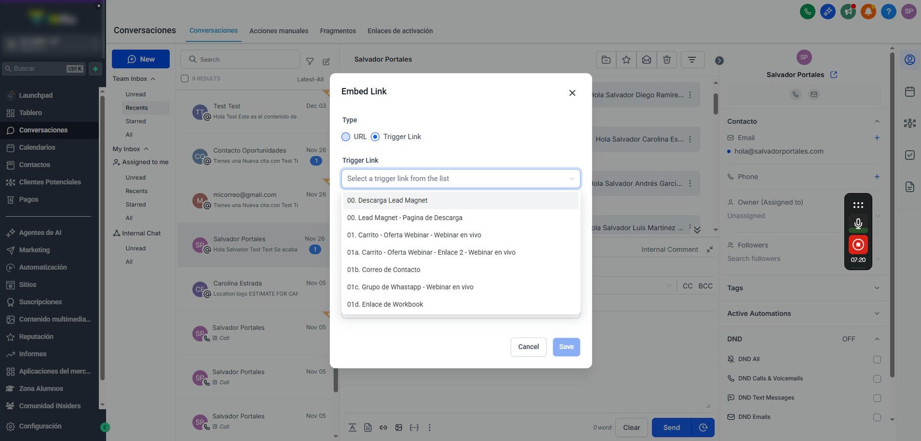The width and height of the screenshot is (921, 441).
Task: Click the compose edit icon beside search
Action: [326, 61]
